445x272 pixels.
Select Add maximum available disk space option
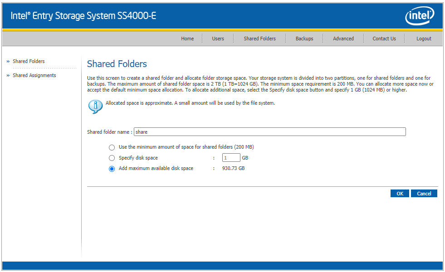pyautogui.click(x=112, y=169)
